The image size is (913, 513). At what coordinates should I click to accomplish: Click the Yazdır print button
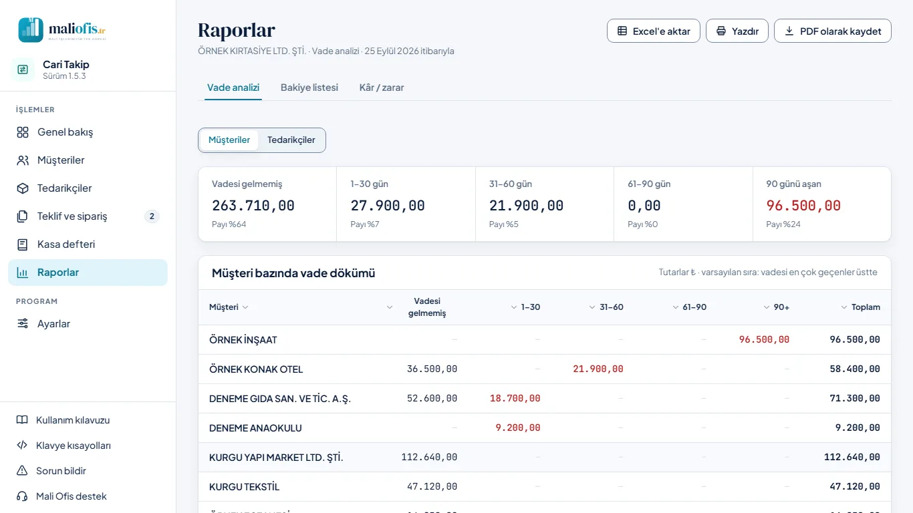737,31
